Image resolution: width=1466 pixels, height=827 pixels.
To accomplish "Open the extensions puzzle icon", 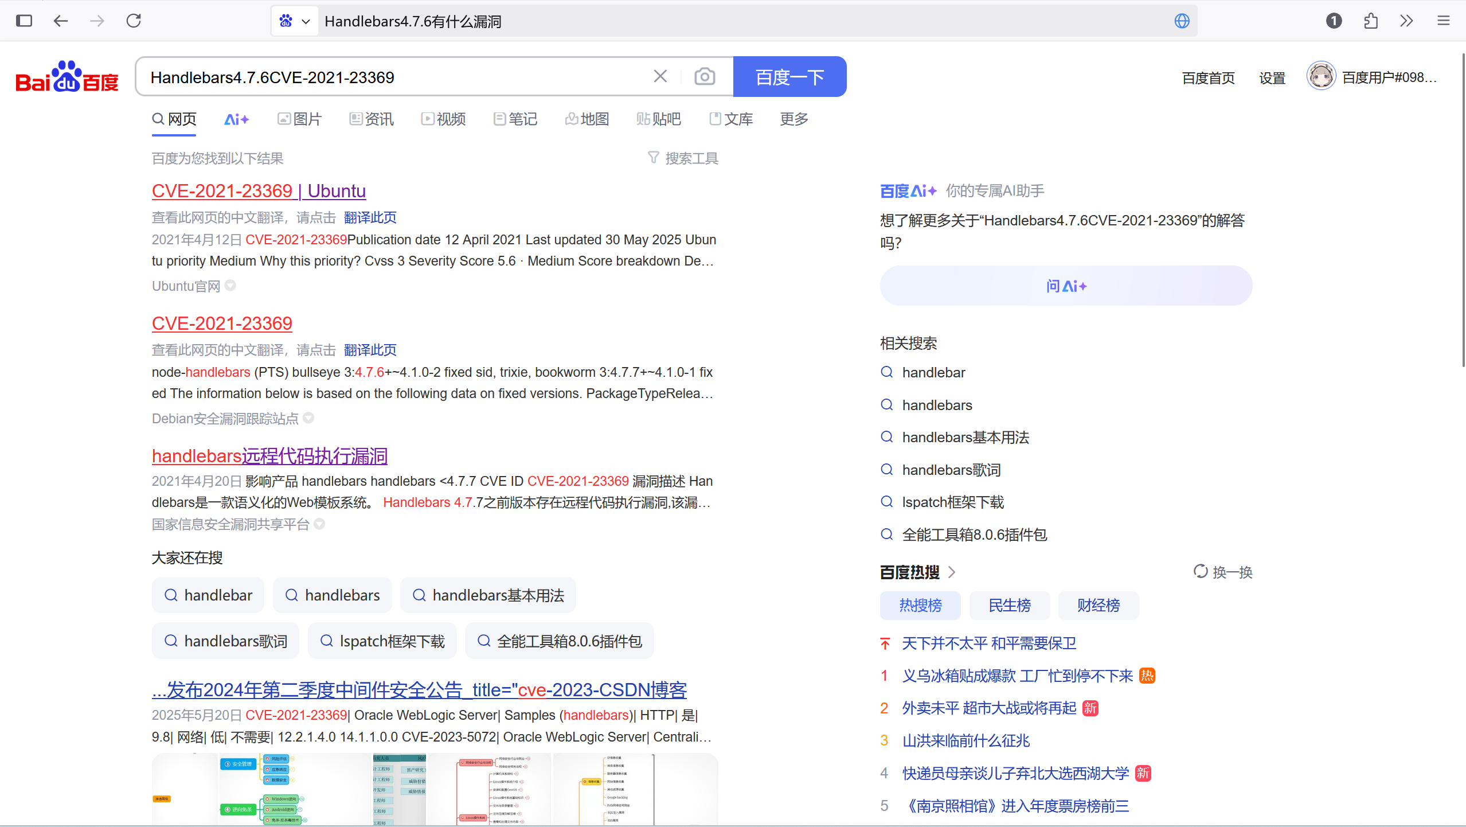I will 1370,21.
